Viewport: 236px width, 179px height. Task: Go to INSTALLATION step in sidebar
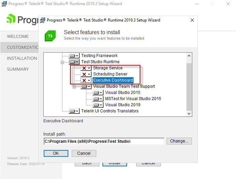coord(22,58)
